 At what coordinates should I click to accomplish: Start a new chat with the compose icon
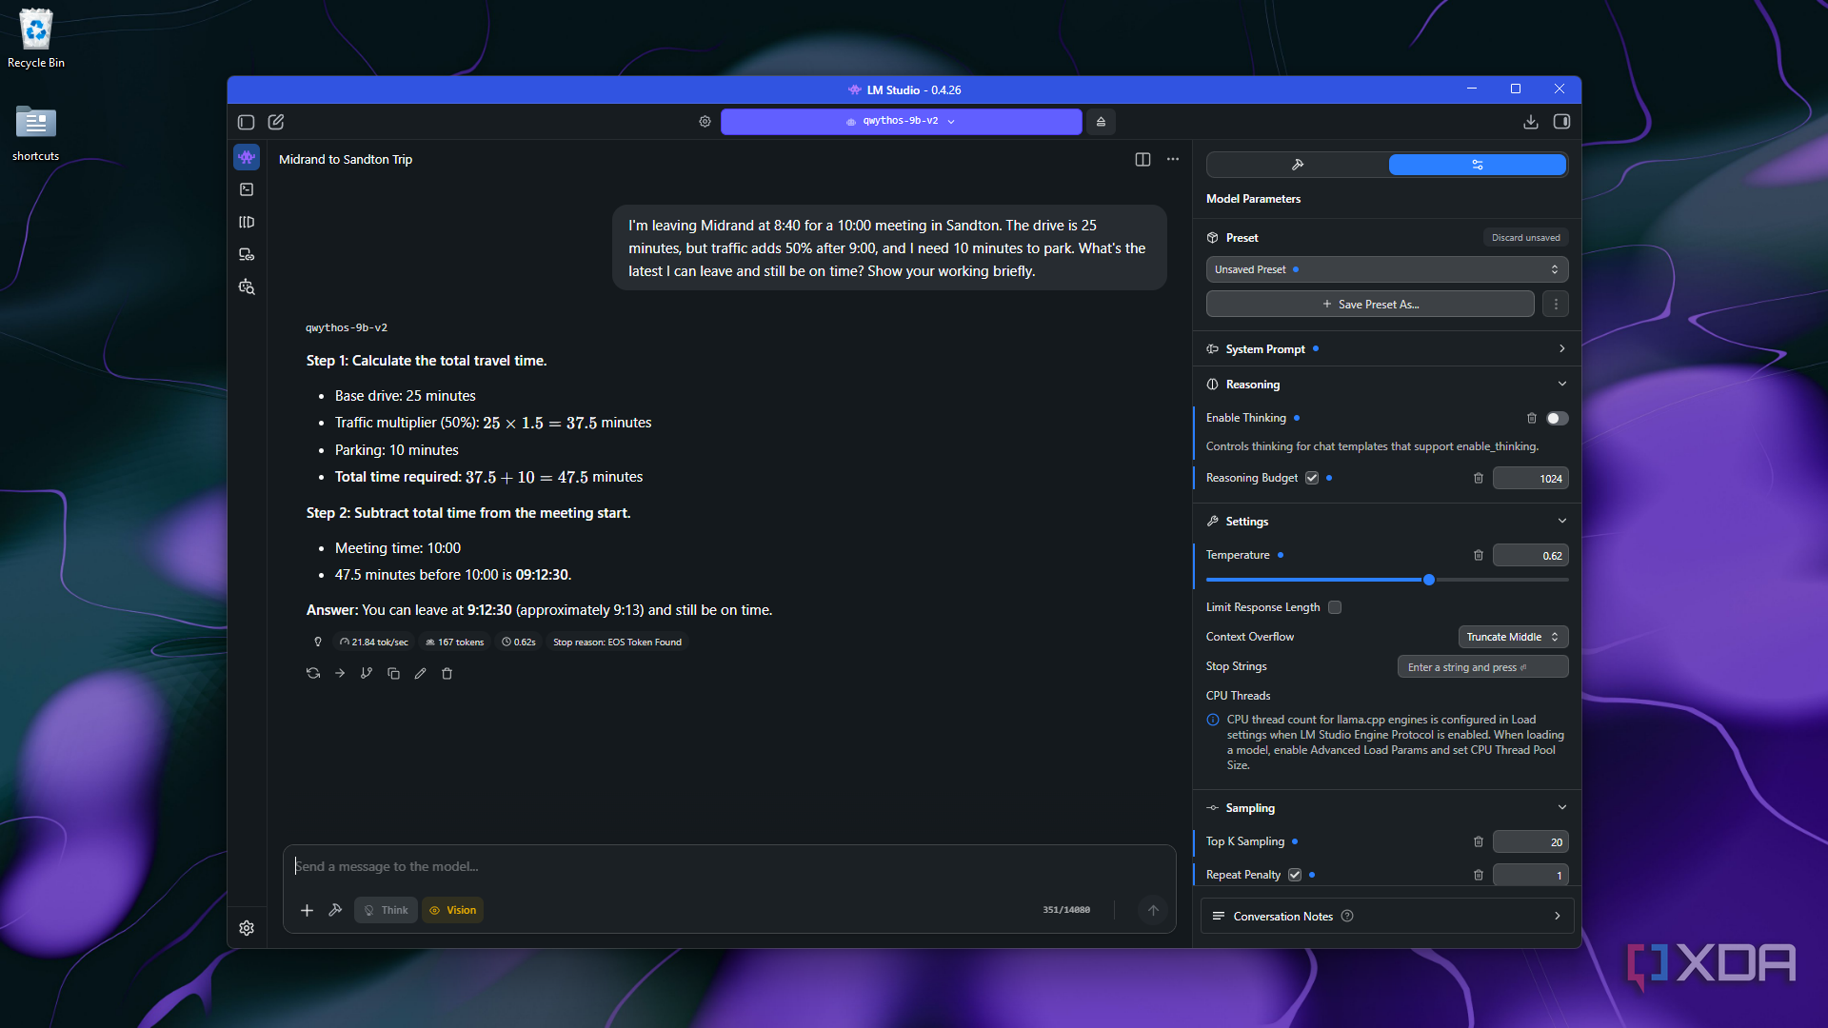pyautogui.click(x=276, y=122)
